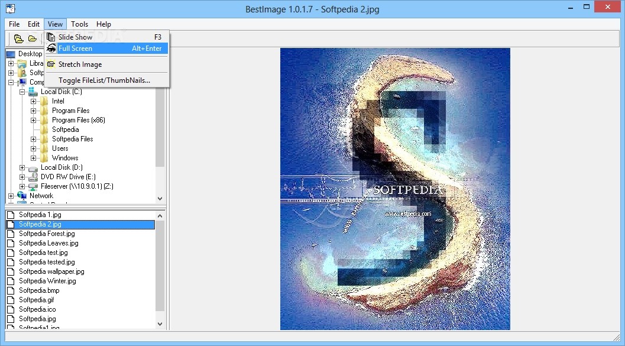
Task: Click the Intel folder icon
Action: click(x=44, y=101)
